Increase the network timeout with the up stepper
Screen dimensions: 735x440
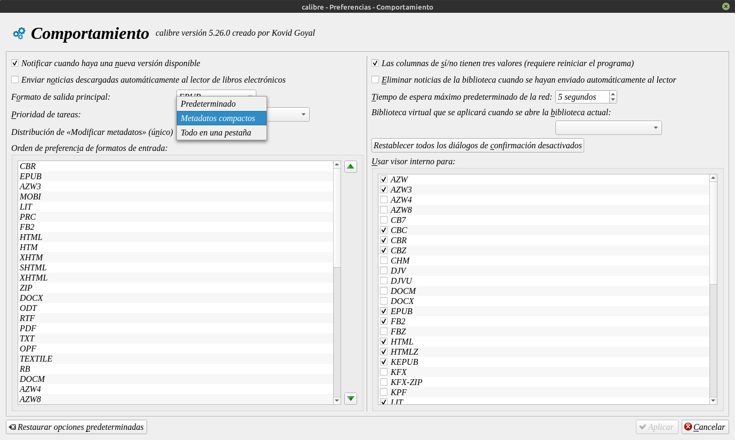coord(613,94)
